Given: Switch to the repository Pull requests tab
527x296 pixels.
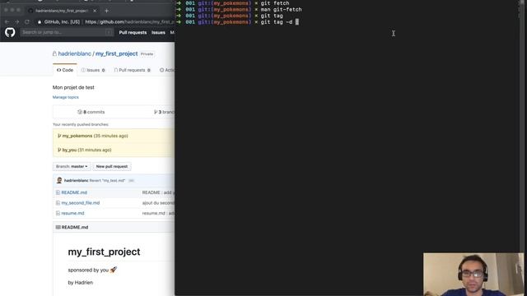Looking at the screenshot, I should tap(132, 70).
